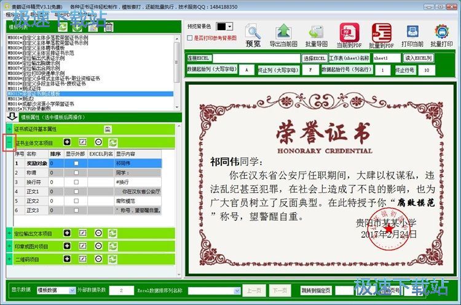
Task: Click the 批量导图 batch export icon
Action: [317, 33]
